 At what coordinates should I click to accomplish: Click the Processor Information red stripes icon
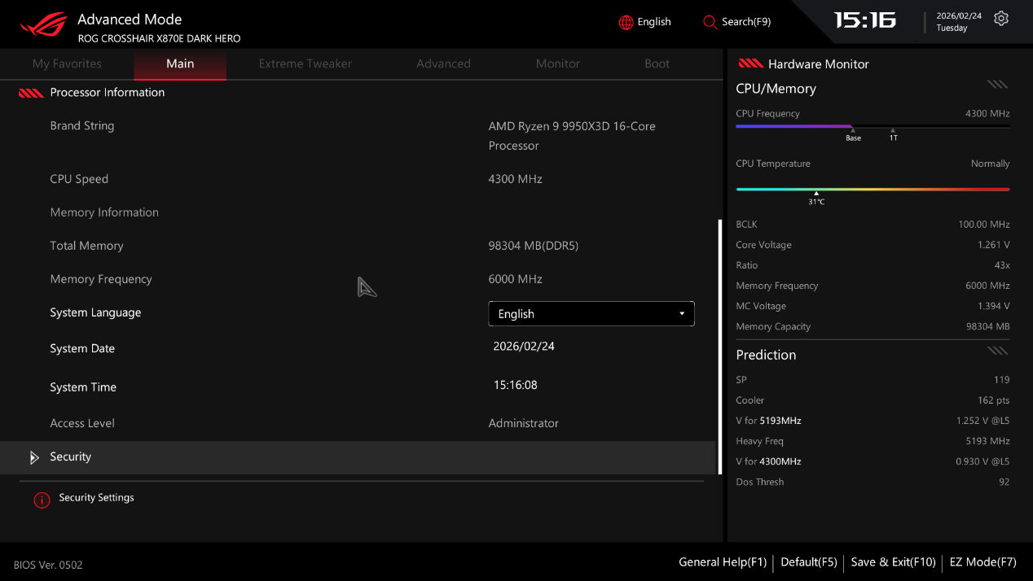[31, 94]
